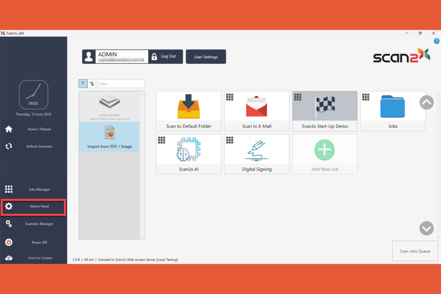Click the Check for Updates label
The width and height of the screenshot is (441, 294).
40,258
